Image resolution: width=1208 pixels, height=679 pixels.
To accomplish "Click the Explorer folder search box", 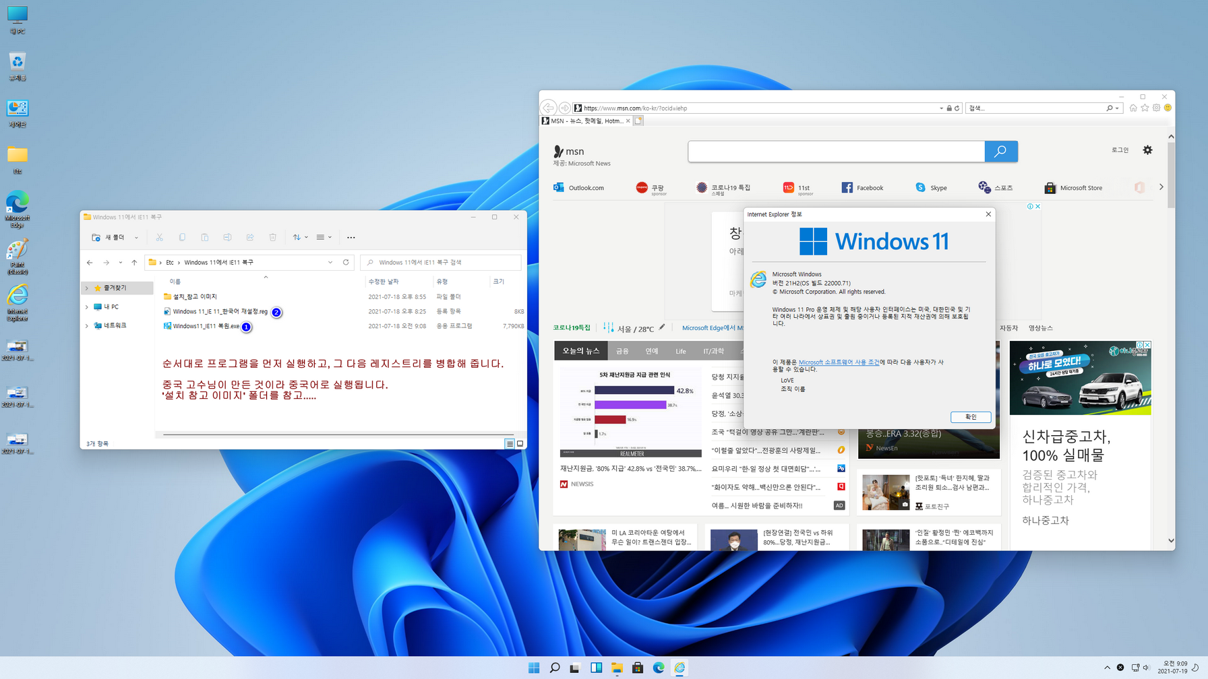I will point(441,263).
